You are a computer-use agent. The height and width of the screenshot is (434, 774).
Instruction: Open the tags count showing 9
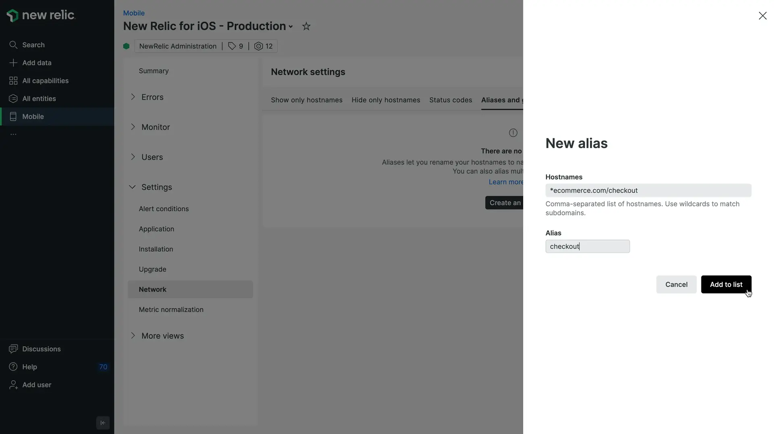235,46
